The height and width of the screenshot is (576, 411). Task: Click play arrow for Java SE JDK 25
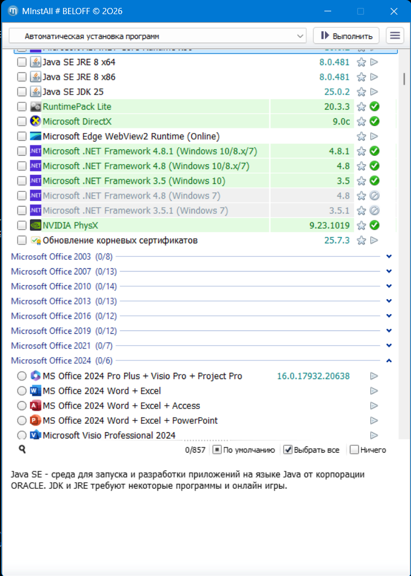pyautogui.click(x=374, y=92)
